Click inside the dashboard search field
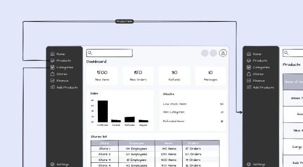The height and width of the screenshot is (167, 303). pyautogui.click(x=110, y=53)
